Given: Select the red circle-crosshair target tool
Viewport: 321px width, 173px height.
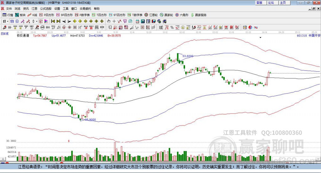Looking at the screenshot, I should click(64, 27).
